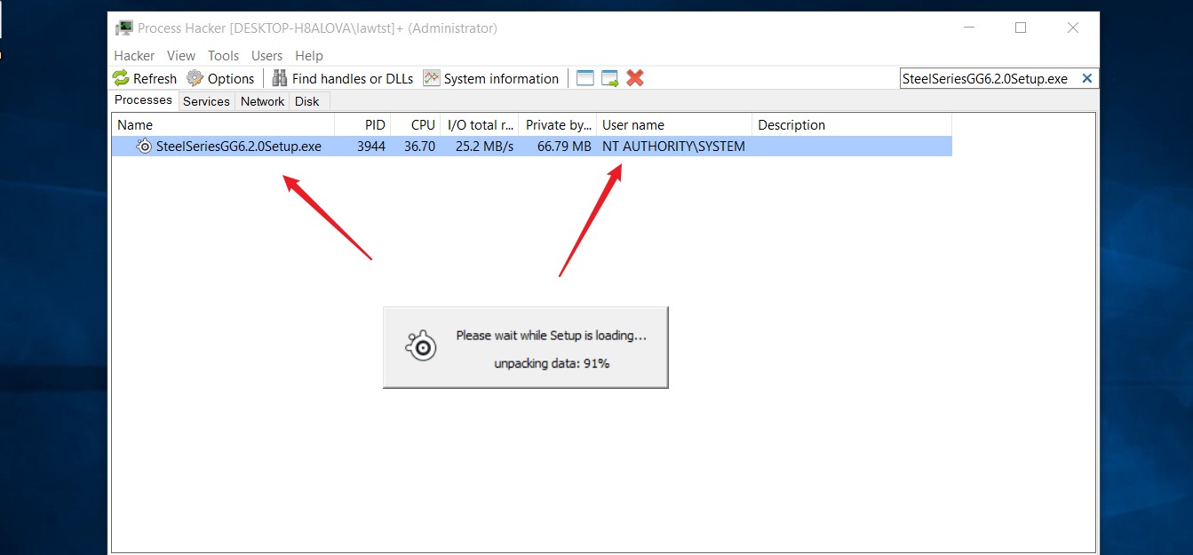The image size is (1193, 555).
Task: Click 'Please wait while Setup is loading' text
Action: pos(551,336)
